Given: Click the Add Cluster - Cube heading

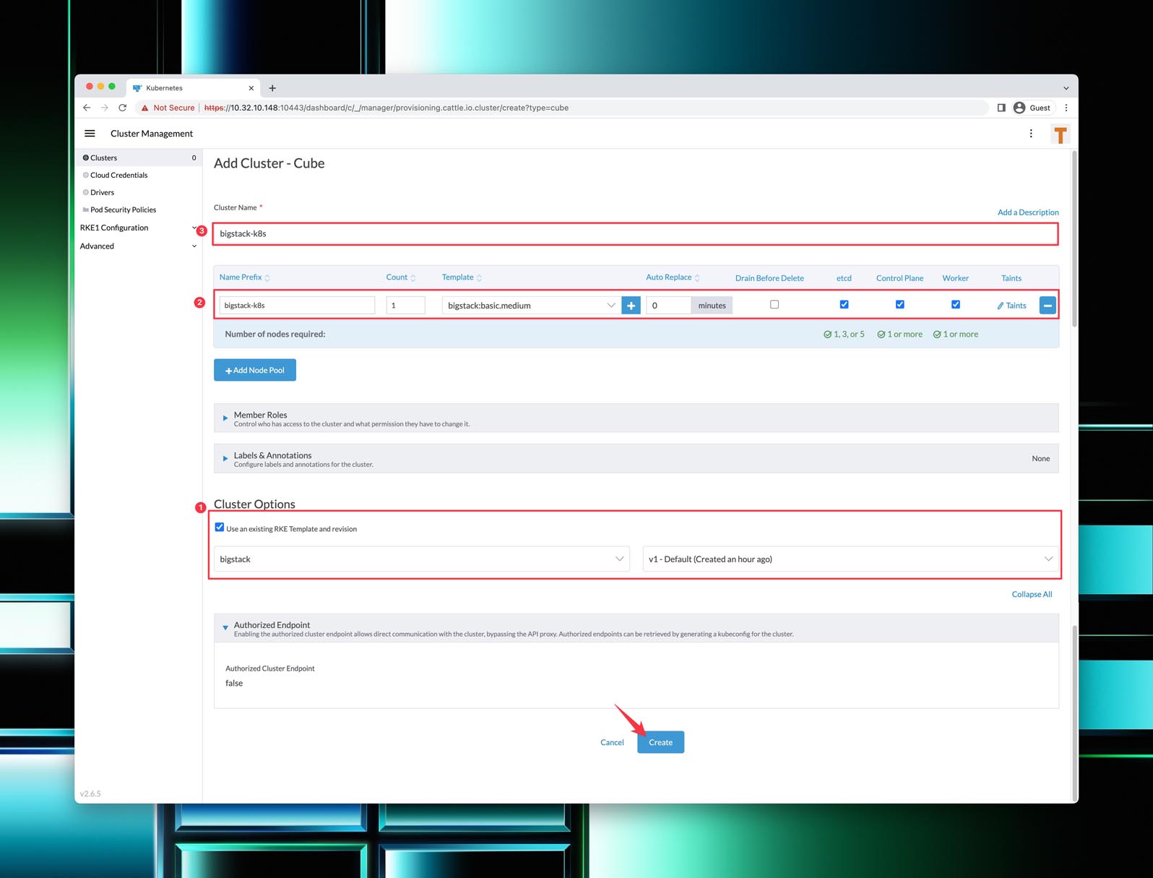Looking at the screenshot, I should coord(269,163).
